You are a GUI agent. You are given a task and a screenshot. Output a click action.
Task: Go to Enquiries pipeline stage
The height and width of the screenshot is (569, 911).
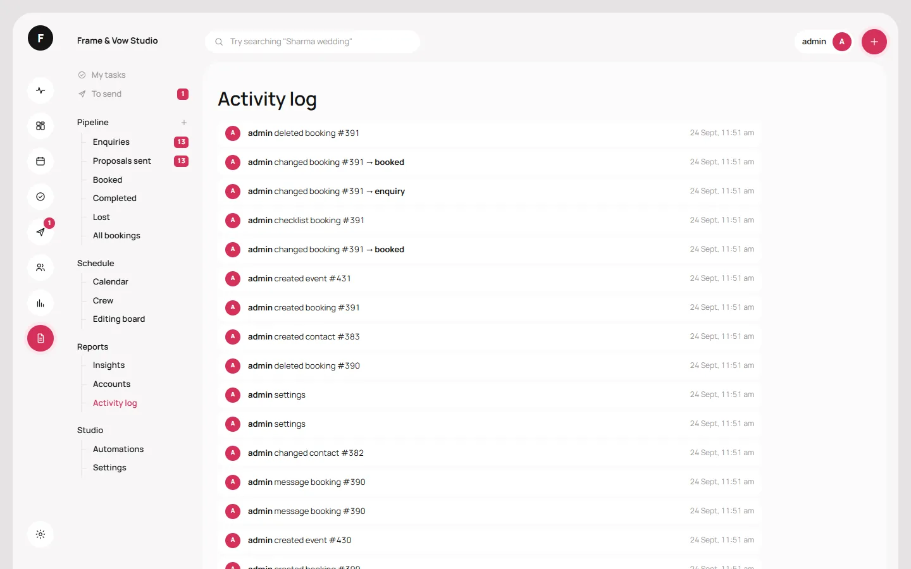tap(140, 142)
